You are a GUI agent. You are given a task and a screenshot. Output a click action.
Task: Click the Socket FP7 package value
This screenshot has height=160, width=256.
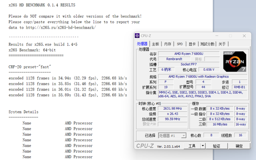pos(189,64)
